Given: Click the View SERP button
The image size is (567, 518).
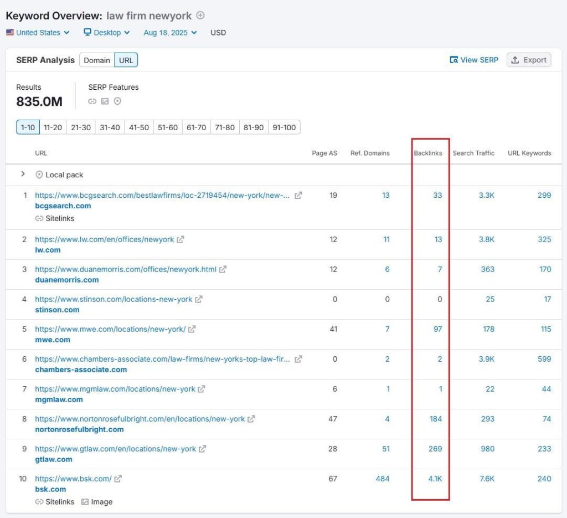Looking at the screenshot, I should pyautogui.click(x=473, y=60).
